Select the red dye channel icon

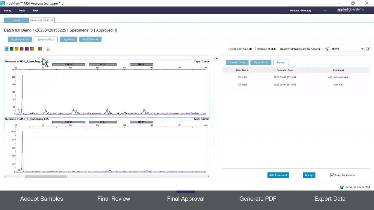click(x=22, y=49)
